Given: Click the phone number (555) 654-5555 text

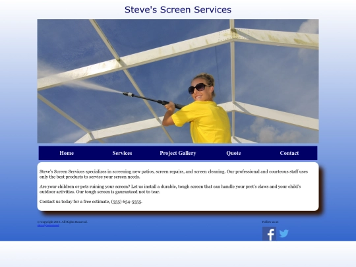Looking at the screenshot, I should [x=127, y=202].
